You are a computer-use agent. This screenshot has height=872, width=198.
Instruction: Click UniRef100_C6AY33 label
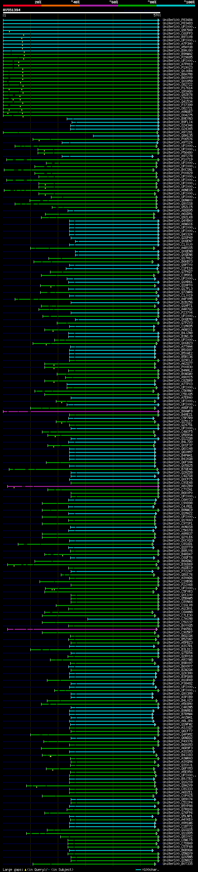pyautogui.click(x=178, y=500)
